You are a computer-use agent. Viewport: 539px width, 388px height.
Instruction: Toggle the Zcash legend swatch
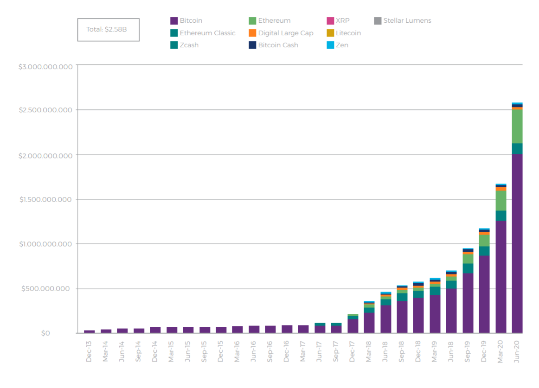click(174, 45)
